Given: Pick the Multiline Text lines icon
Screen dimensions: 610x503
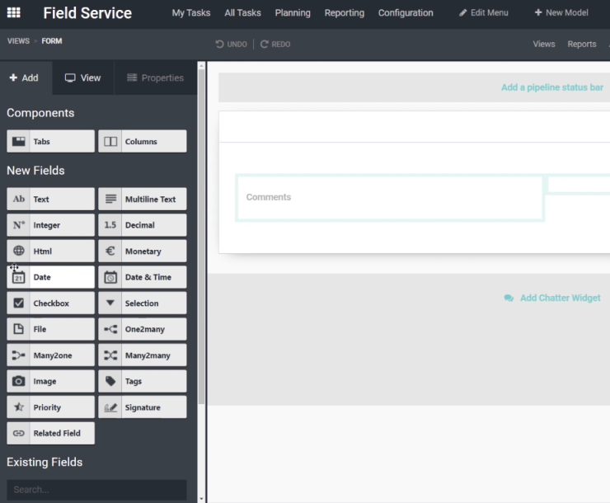Looking at the screenshot, I should point(110,199).
